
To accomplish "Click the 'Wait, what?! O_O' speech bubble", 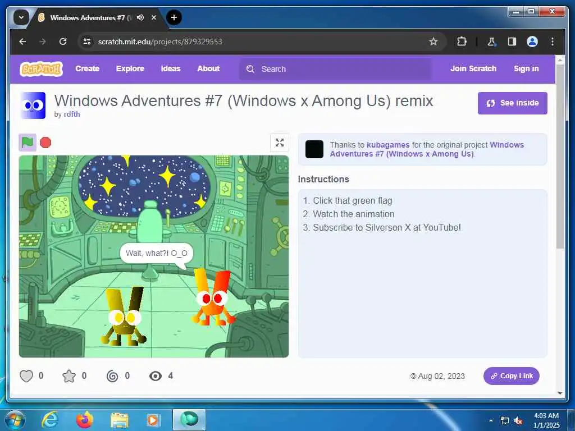I will pos(157,254).
